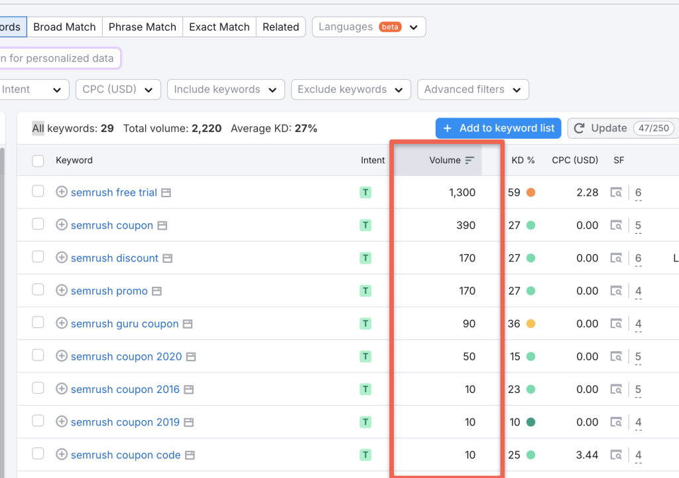Open the Languages dropdown
The height and width of the screenshot is (478, 679).
pos(369,27)
